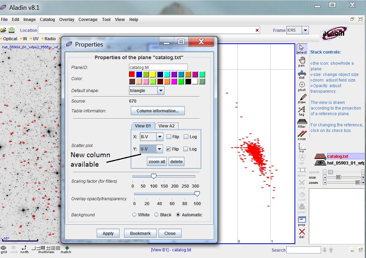The height and width of the screenshot is (258, 366).
Task: Click the Search input field
Action: click(x=304, y=250)
